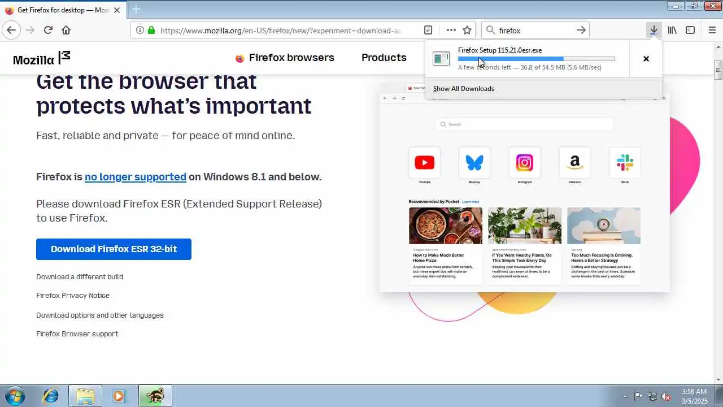This screenshot has height=407, width=723.
Task: Open Firefox Browser support link
Action: click(x=77, y=334)
